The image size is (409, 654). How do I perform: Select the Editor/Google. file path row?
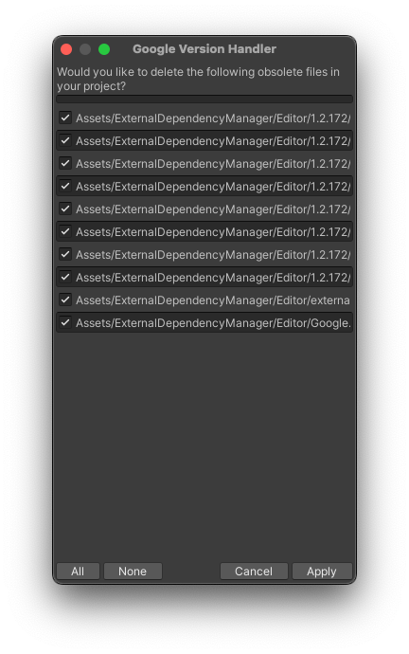tap(204, 322)
